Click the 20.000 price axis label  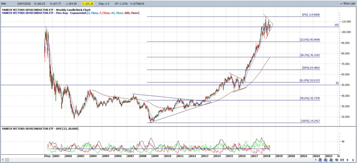point(346,117)
